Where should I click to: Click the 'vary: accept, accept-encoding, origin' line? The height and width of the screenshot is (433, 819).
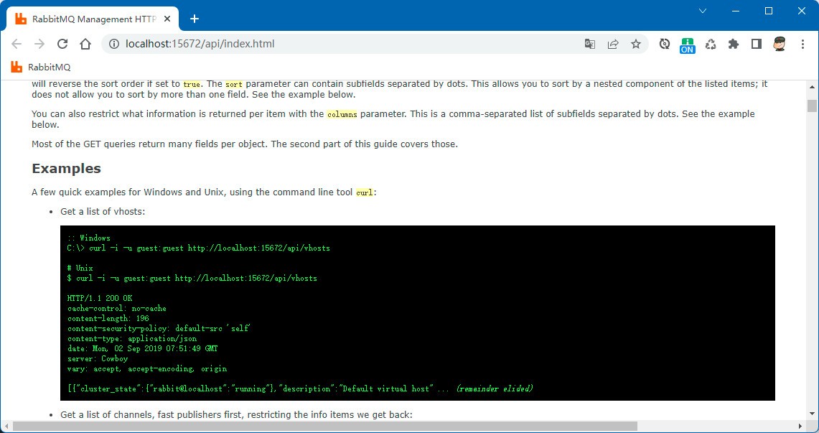147,369
